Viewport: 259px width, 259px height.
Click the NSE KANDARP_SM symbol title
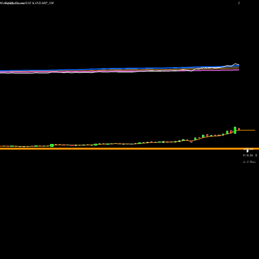click(39, 3)
